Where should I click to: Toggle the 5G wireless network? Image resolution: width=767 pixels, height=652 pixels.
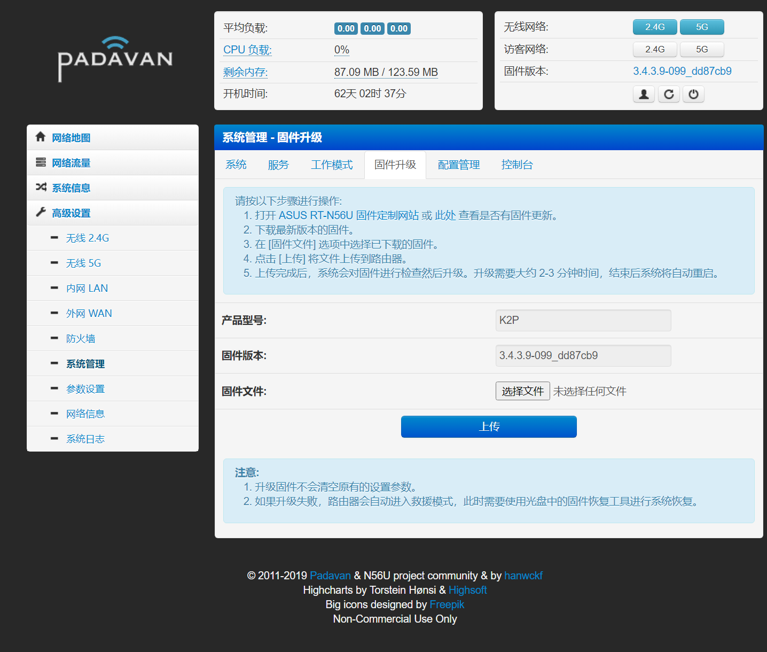pyautogui.click(x=701, y=27)
